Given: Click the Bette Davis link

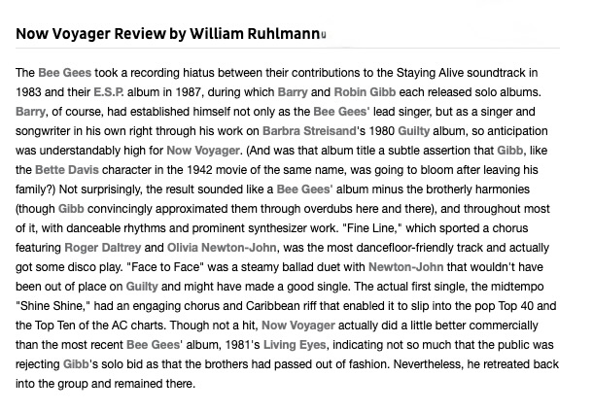Looking at the screenshot, I should tap(67, 170).
